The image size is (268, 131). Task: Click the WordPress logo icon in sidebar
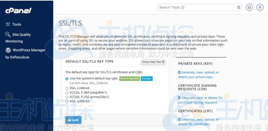(8, 50)
